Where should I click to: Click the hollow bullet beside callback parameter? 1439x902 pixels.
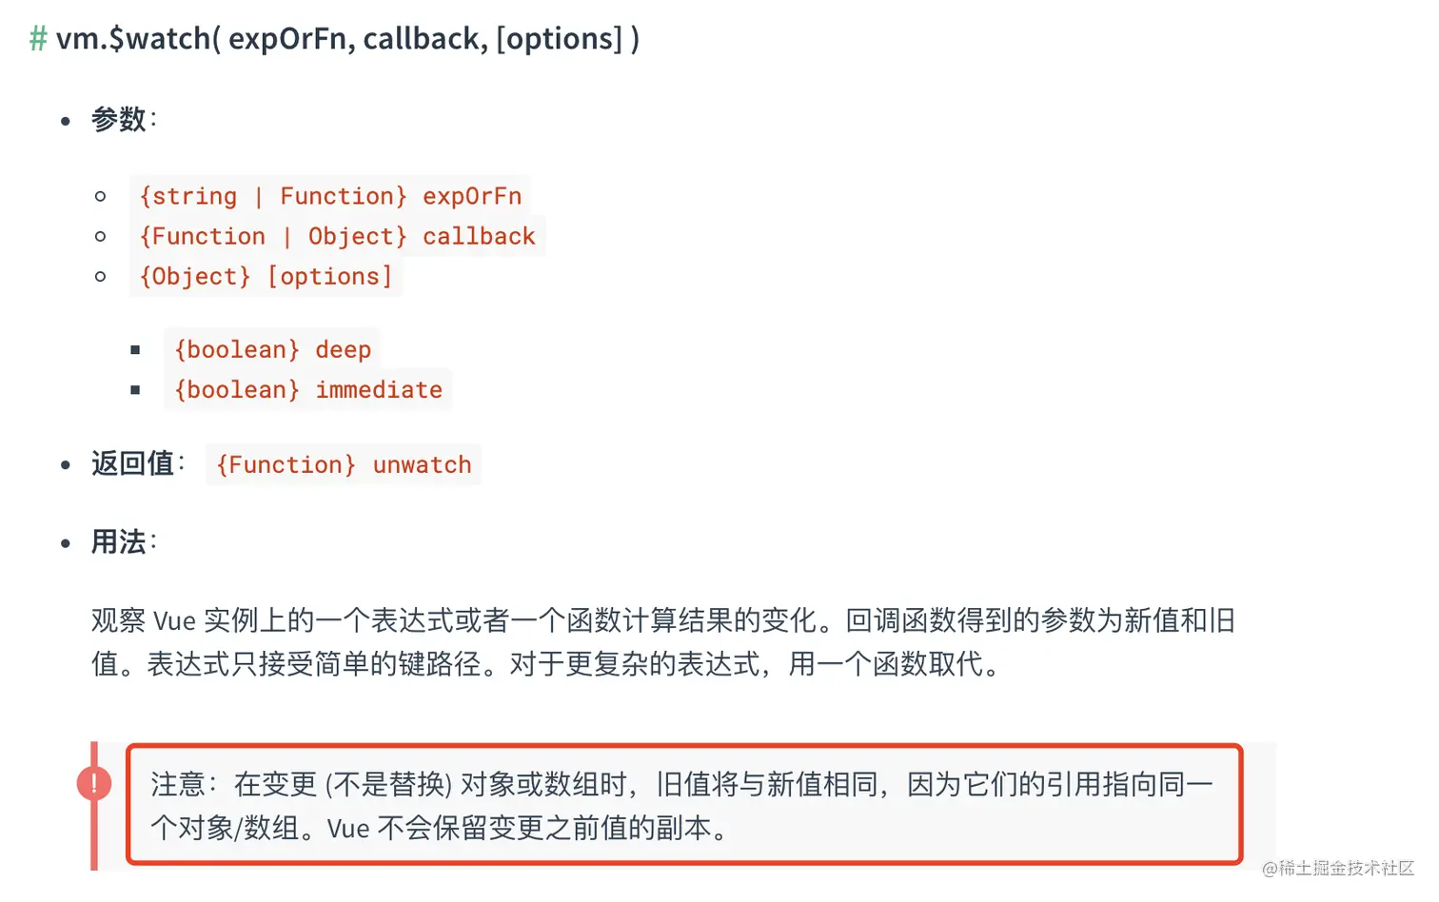(x=100, y=236)
